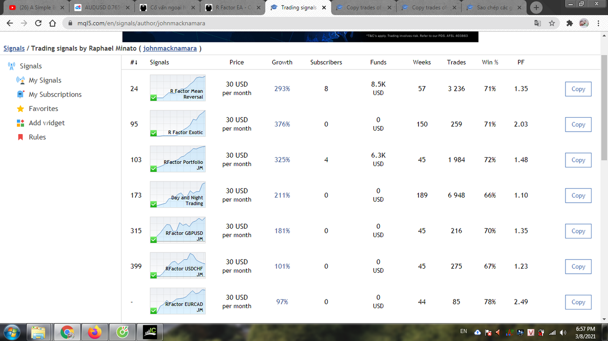The width and height of the screenshot is (608, 341).
Task: Open the Rules sidebar link
Action: coord(37,137)
